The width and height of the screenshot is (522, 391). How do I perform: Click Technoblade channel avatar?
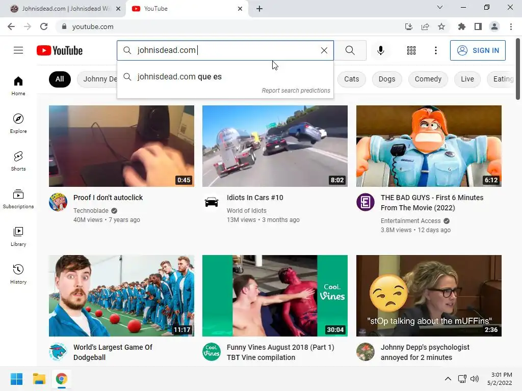point(58,202)
